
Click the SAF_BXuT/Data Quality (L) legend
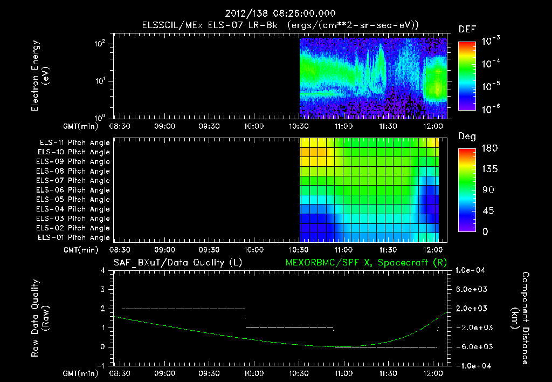point(178,263)
